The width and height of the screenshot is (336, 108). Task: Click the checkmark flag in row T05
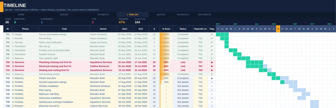(x=212, y=50)
